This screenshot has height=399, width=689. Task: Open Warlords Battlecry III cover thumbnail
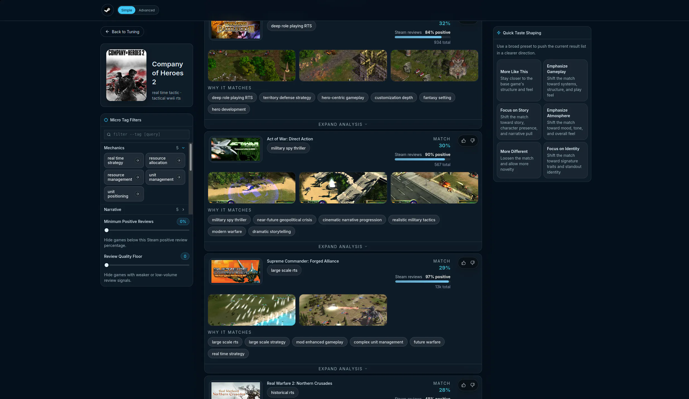click(236, 30)
